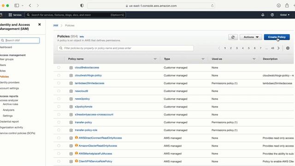Select the transfer-policy radio button

point(59,122)
